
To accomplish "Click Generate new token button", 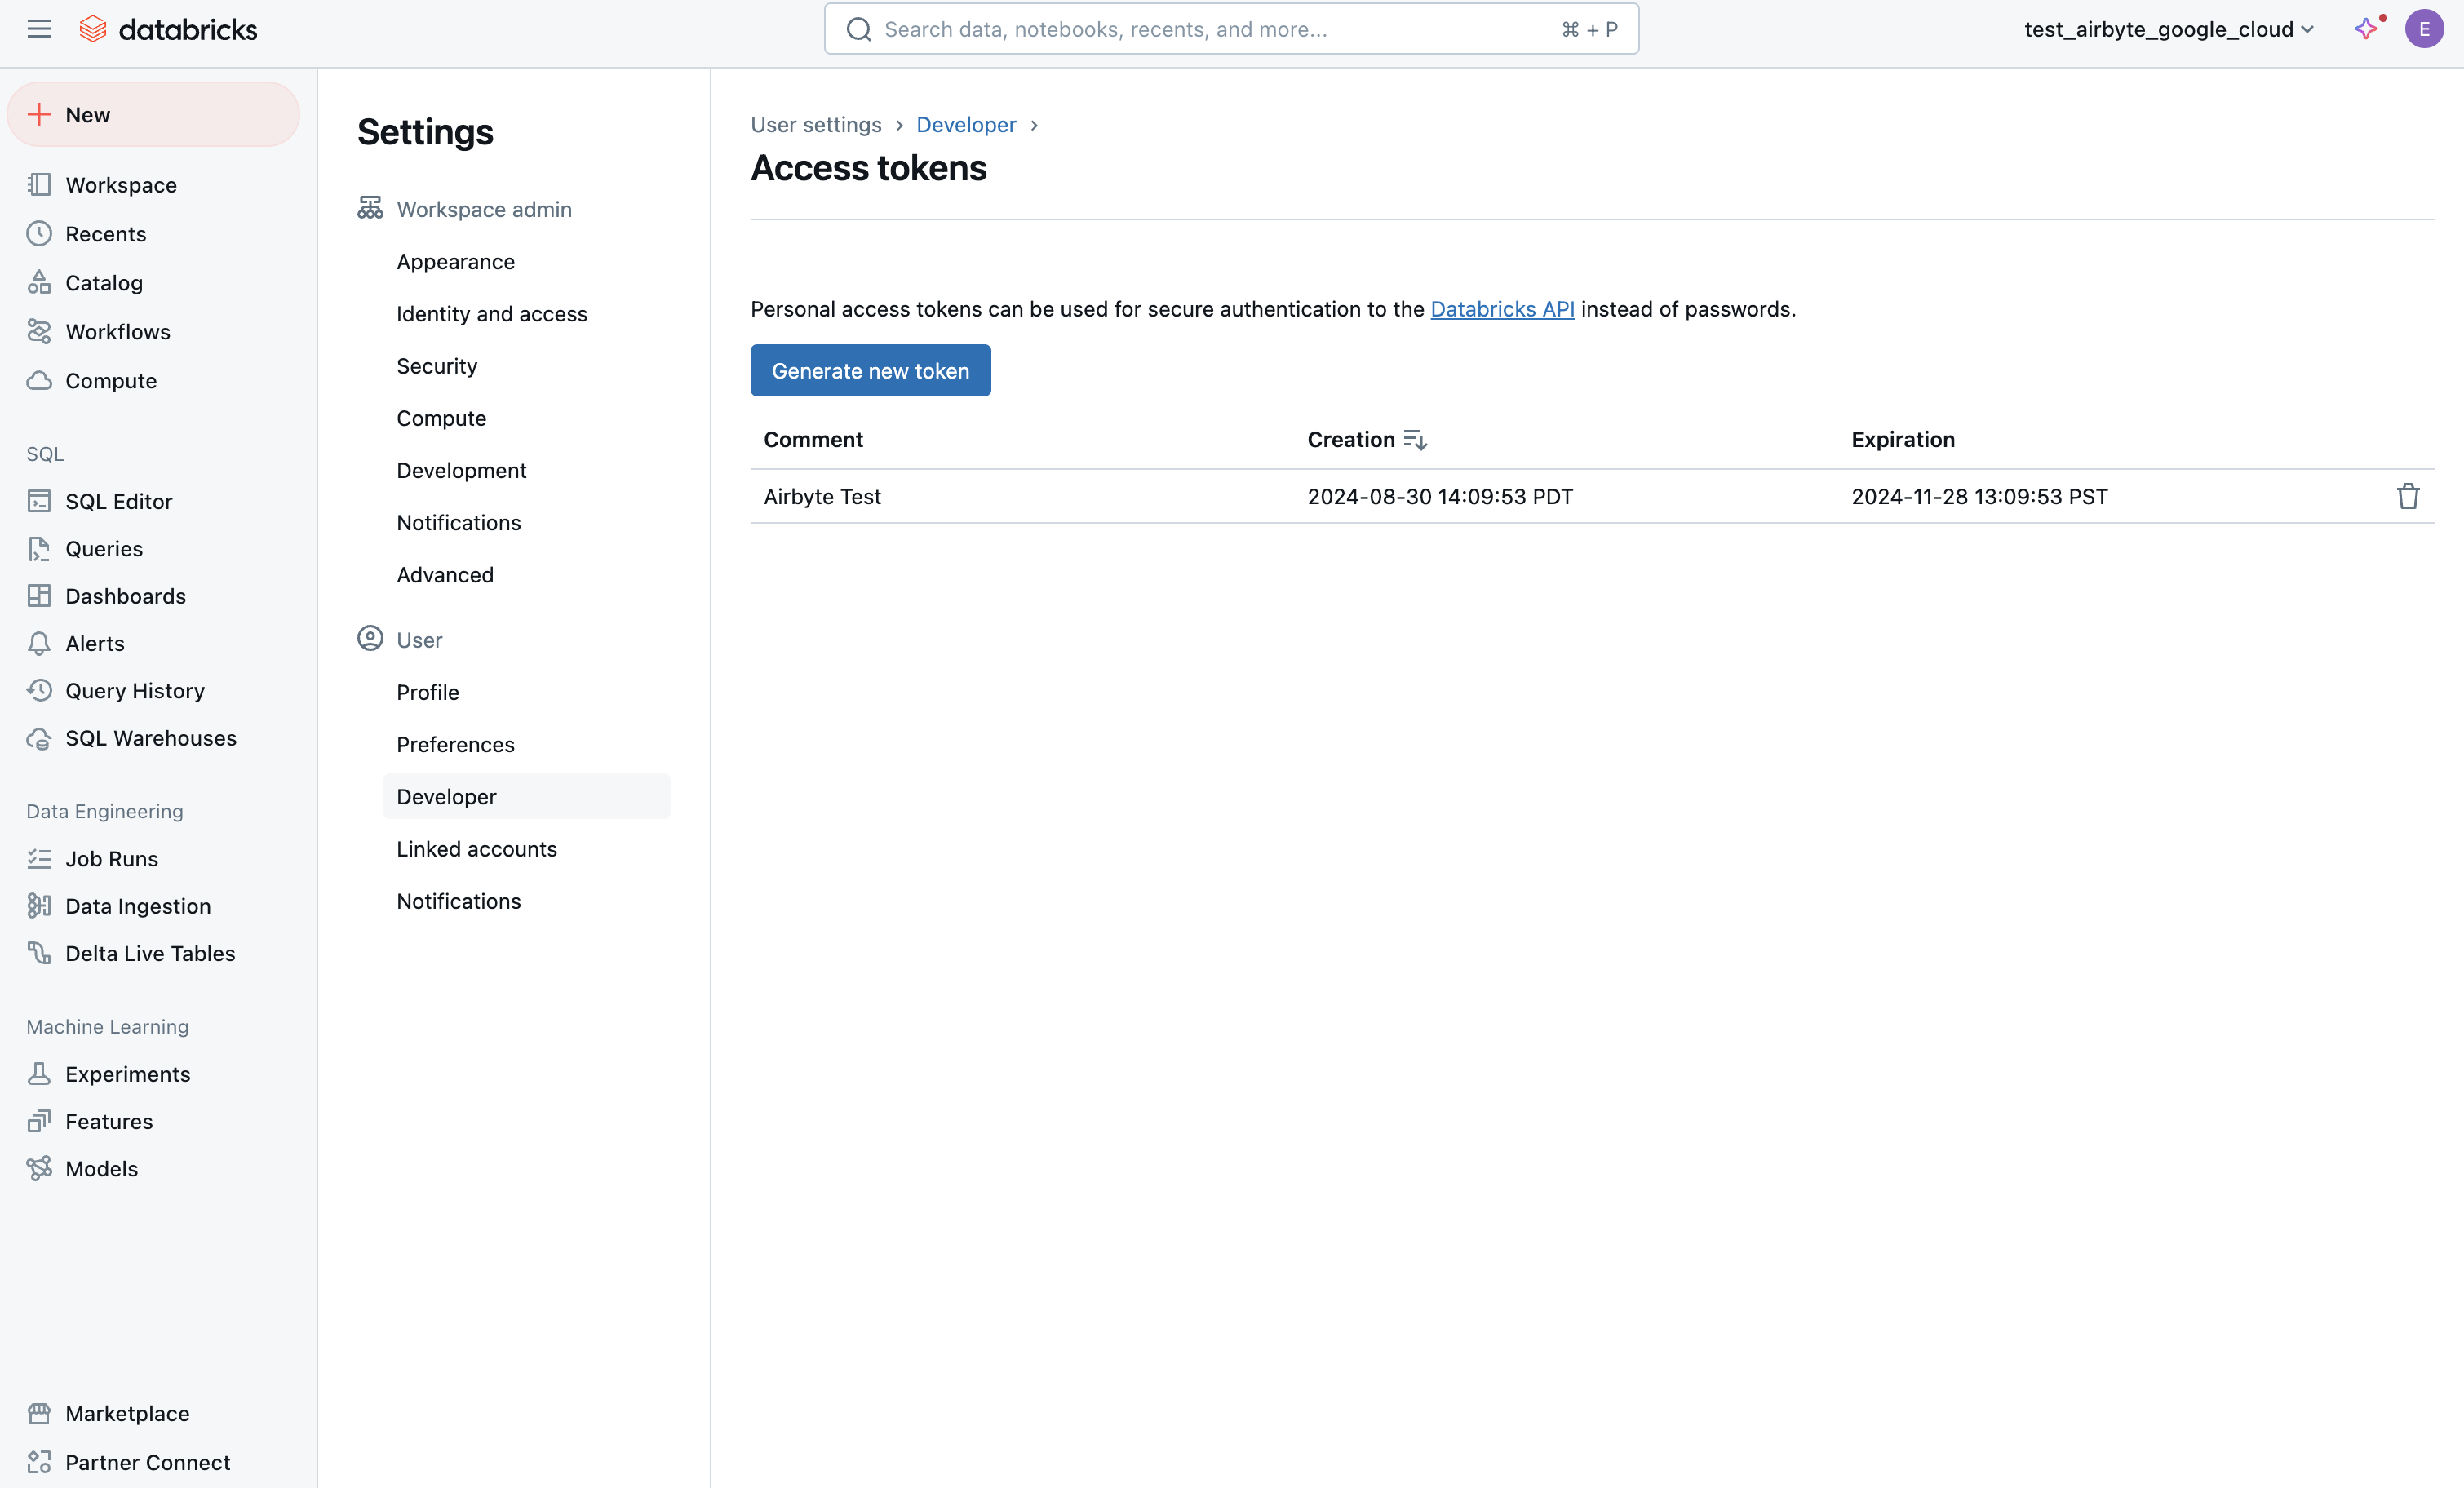I will pyautogui.click(x=870, y=371).
